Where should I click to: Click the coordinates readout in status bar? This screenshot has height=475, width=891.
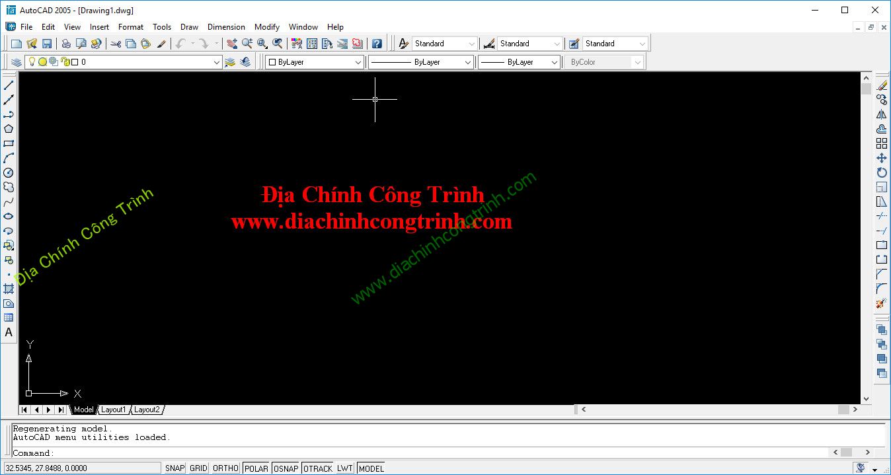click(x=82, y=468)
